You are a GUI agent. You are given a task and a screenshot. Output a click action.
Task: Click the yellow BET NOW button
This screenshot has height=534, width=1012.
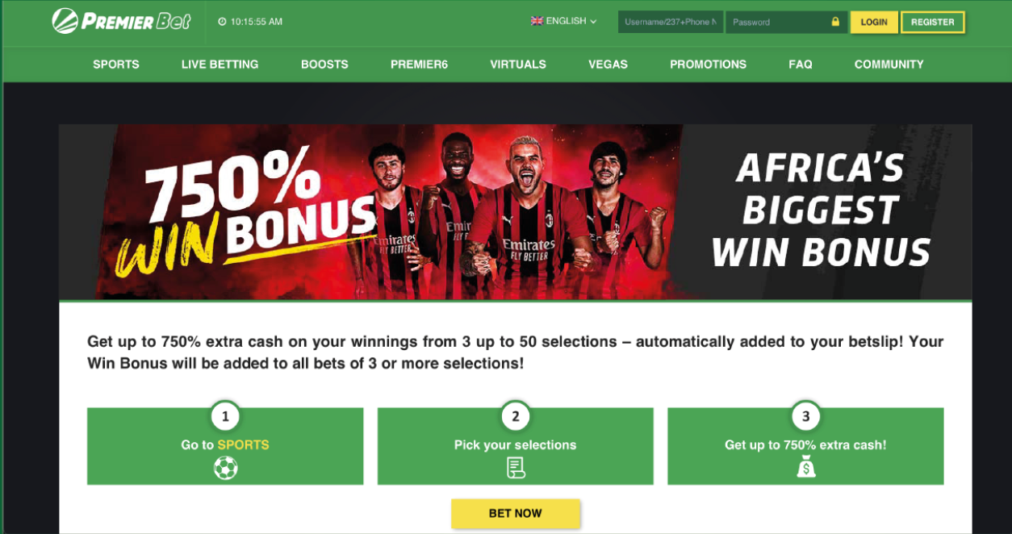516,513
